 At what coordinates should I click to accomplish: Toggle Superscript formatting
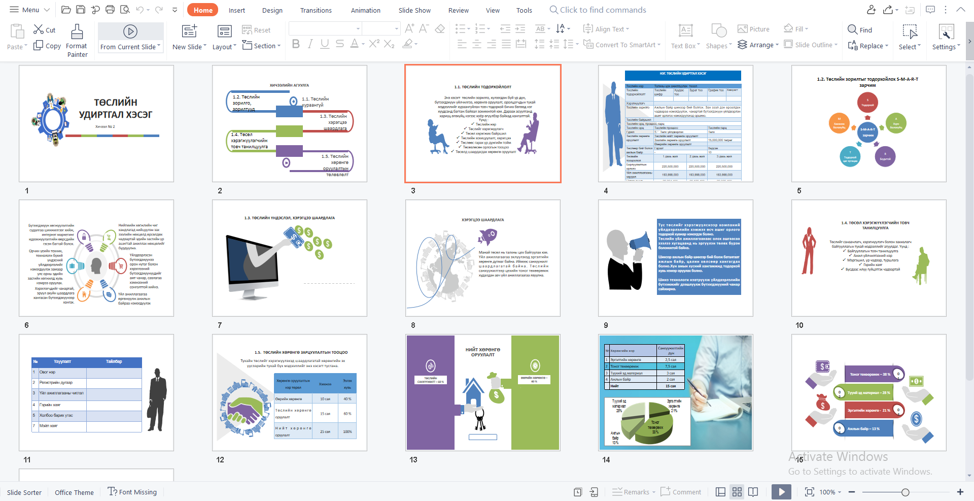click(x=374, y=44)
